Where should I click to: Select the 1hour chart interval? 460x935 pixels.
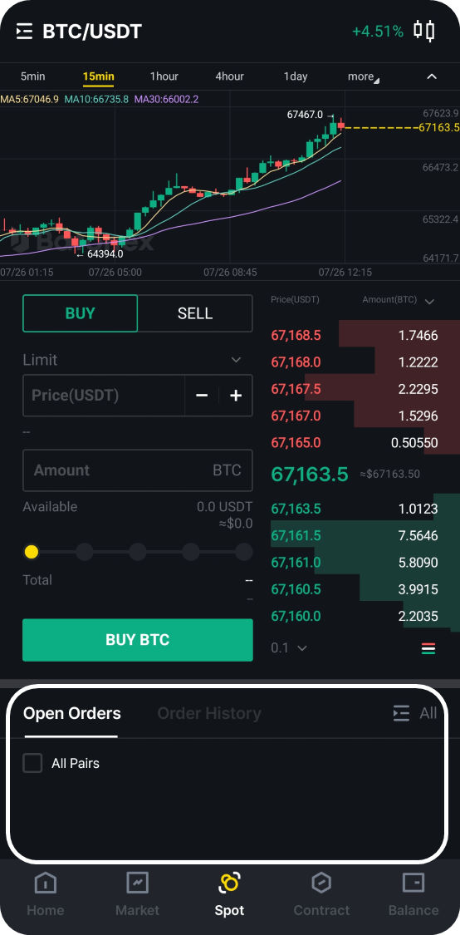pos(164,76)
